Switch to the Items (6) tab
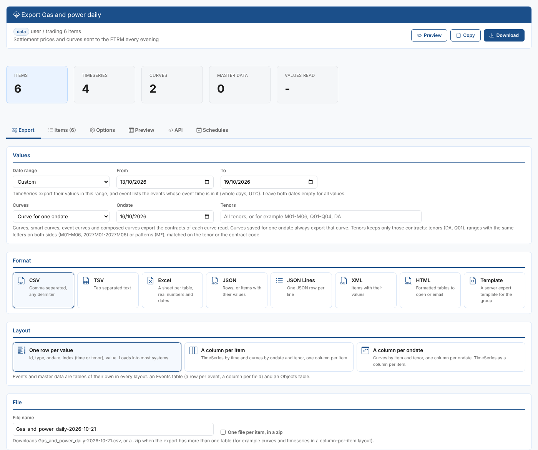Image resolution: width=538 pixels, height=450 pixels. point(62,130)
